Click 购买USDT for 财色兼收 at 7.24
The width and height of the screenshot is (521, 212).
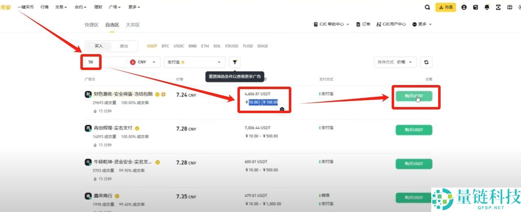coord(414,96)
